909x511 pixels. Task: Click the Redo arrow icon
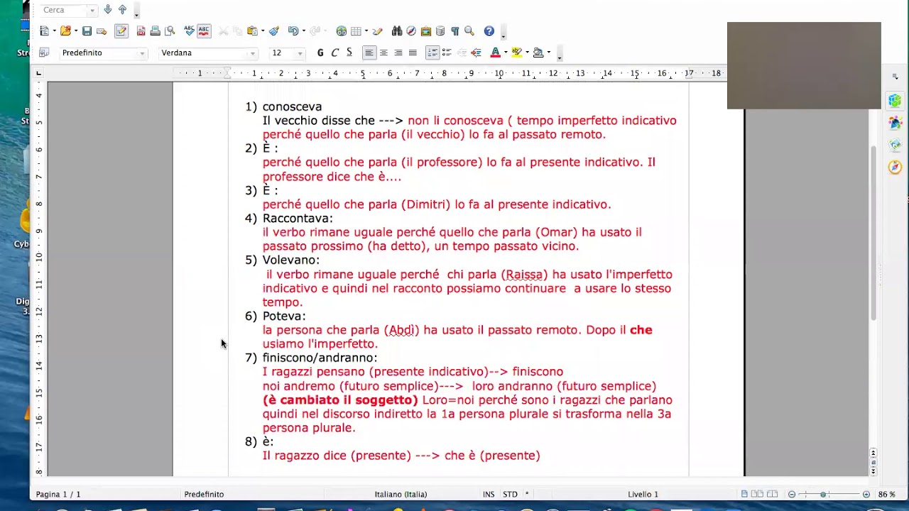pyautogui.click(x=315, y=31)
